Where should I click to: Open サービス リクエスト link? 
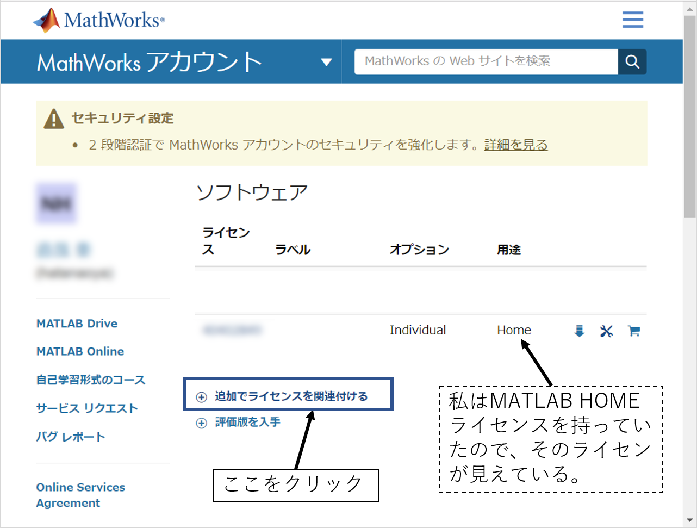pyautogui.click(x=87, y=408)
